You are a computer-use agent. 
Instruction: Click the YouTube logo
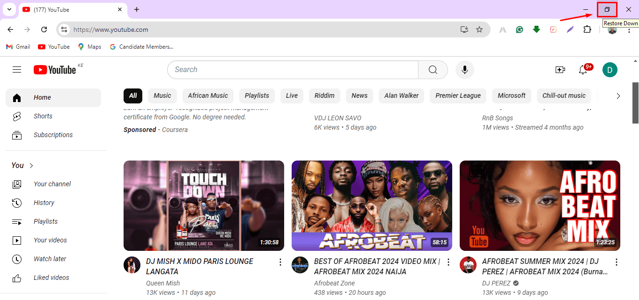pos(55,70)
